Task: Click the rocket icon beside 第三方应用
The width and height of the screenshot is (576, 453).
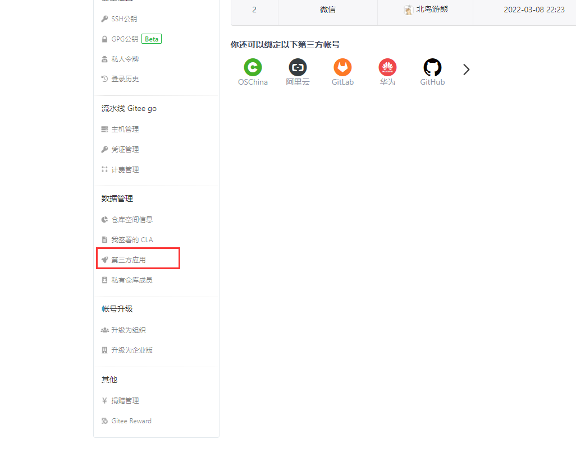Action: (104, 260)
